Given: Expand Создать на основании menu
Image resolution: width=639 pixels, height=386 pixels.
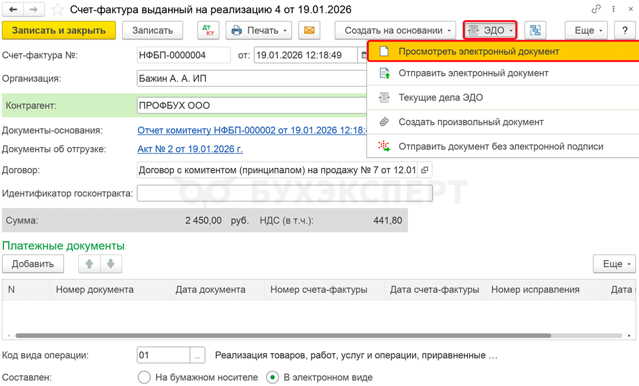Looking at the screenshot, I should point(396,30).
